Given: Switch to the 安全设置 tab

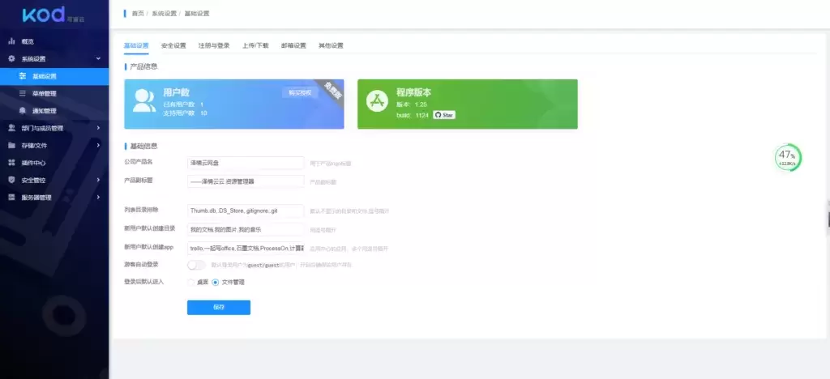Looking at the screenshot, I should (173, 45).
